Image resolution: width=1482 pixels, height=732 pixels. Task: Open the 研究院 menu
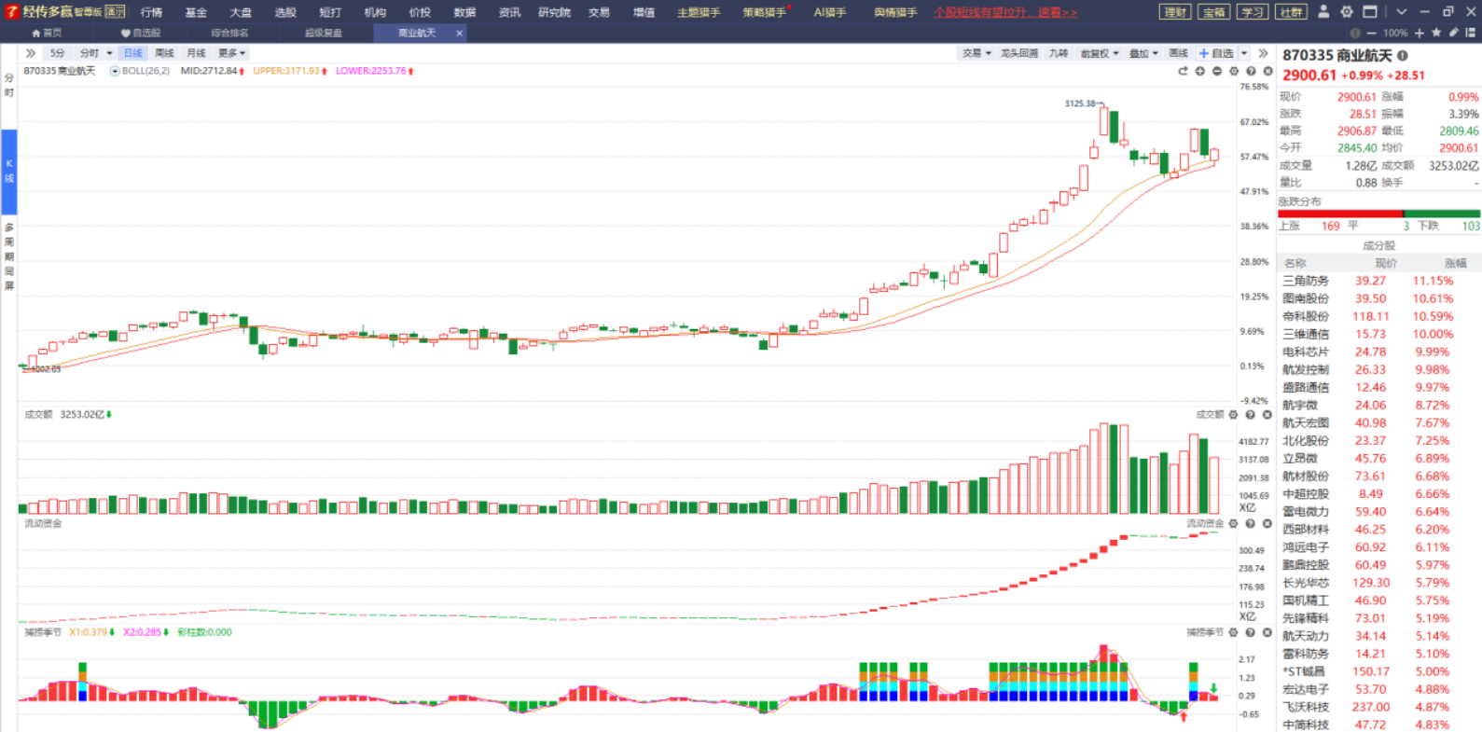click(554, 12)
